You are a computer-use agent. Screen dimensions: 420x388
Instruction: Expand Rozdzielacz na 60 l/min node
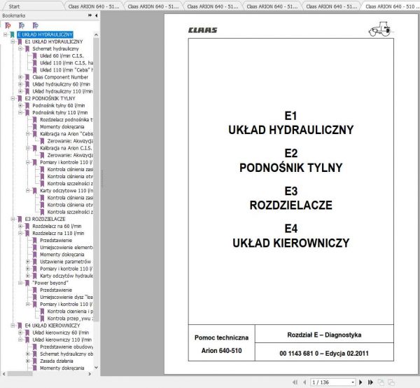click(20, 226)
